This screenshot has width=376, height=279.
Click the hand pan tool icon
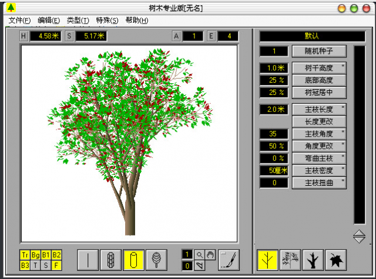[210, 254]
